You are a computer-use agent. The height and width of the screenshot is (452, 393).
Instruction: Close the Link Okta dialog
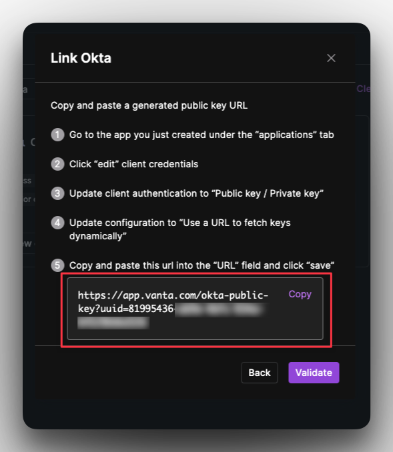click(331, 58)
